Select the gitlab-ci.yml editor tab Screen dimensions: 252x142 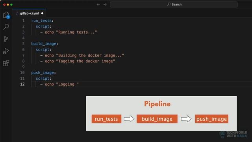coord(29,13)
